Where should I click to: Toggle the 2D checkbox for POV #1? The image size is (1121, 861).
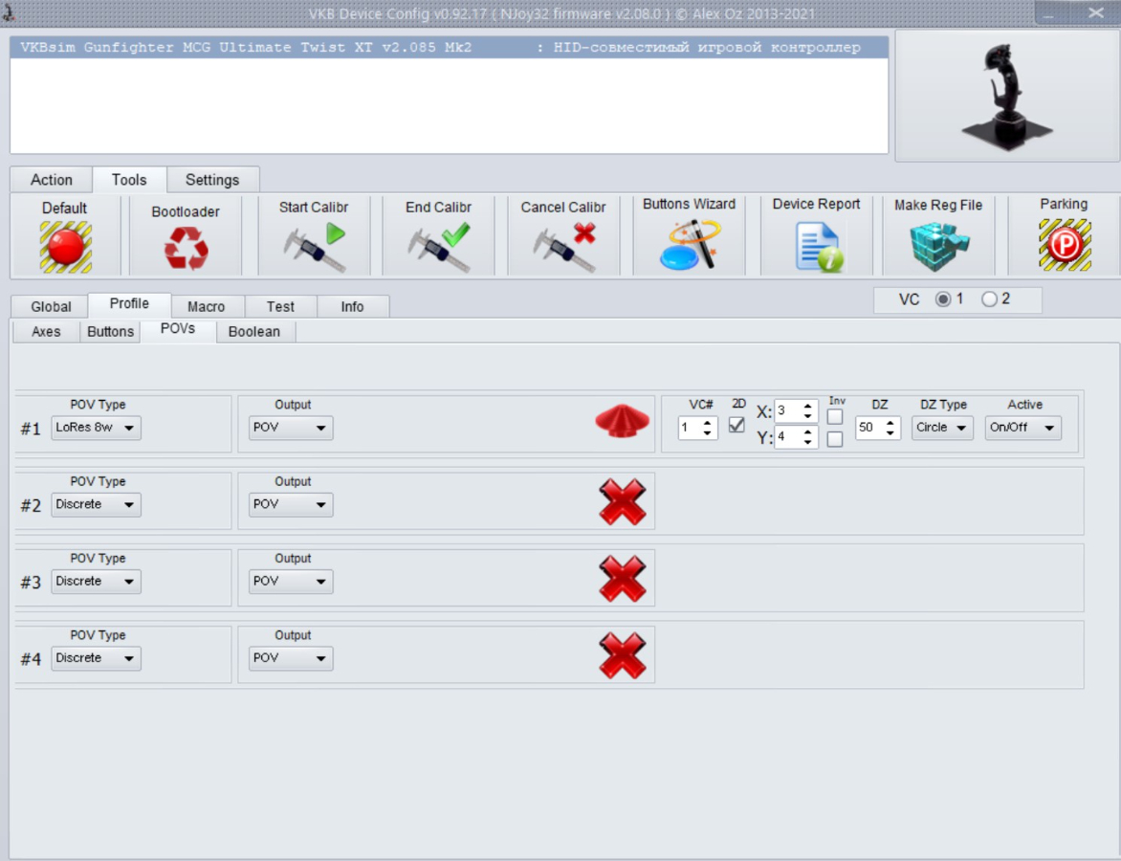[736, 426]
